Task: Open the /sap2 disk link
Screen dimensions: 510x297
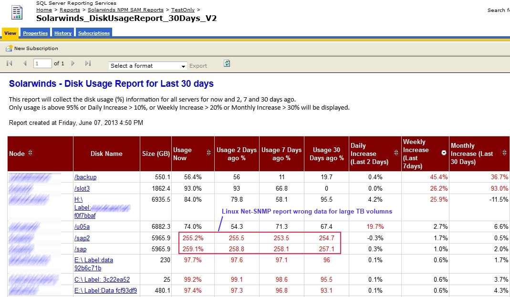Action: point(82,238)
